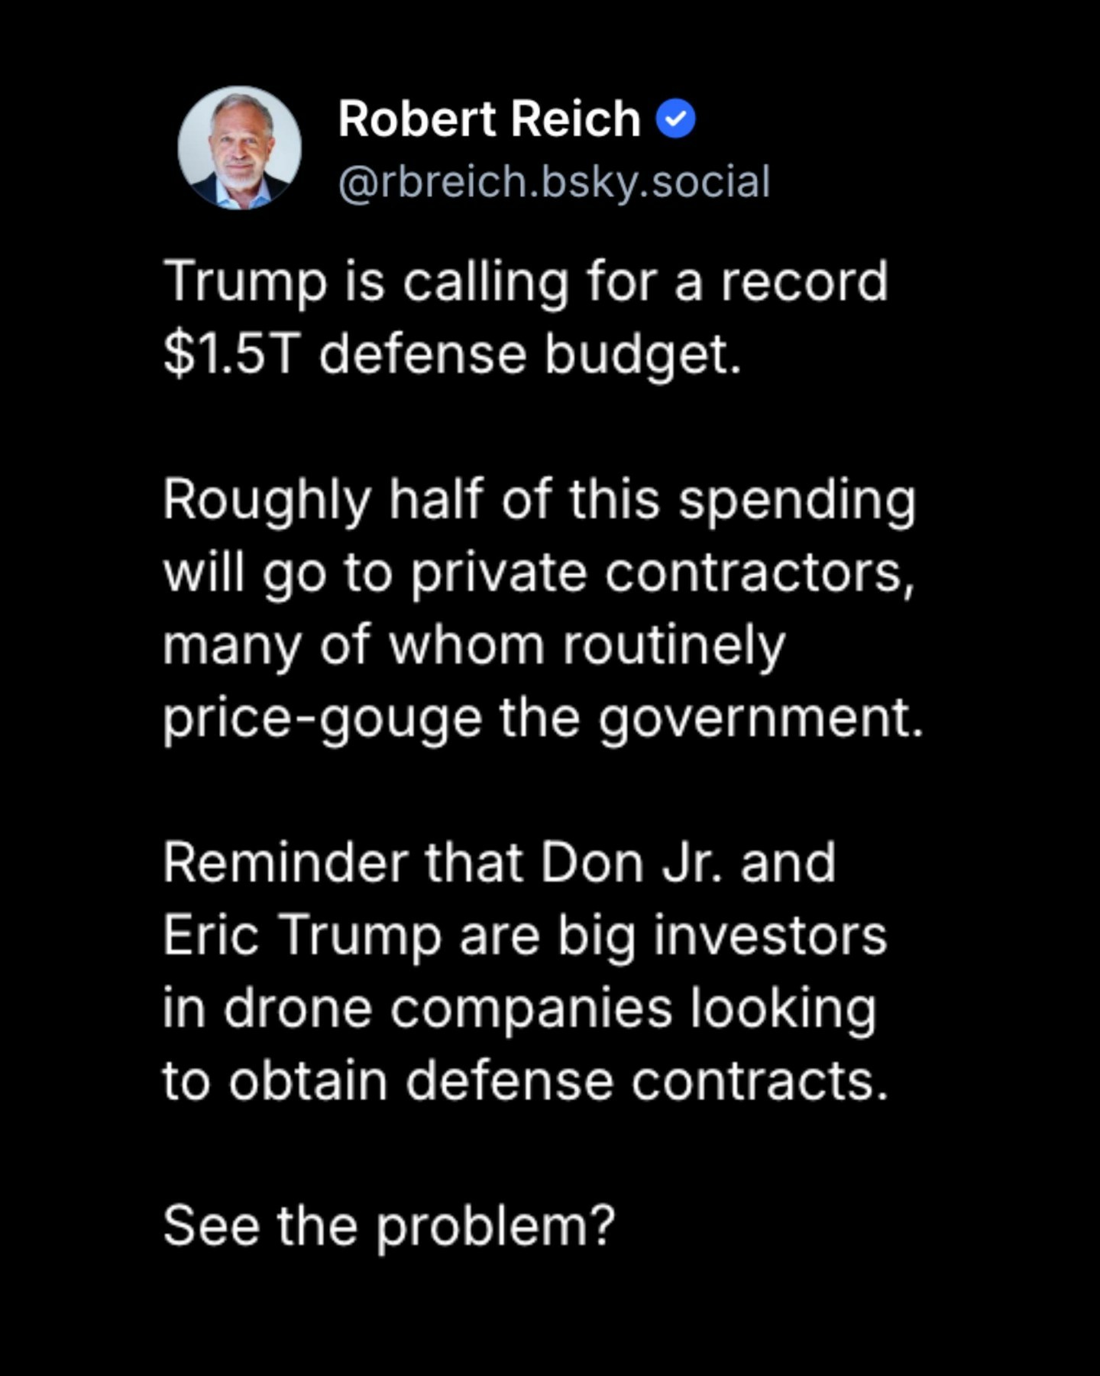The image size is (1100, 1376).
Task: Click the closing line "See the problem?"
Action: click(389, 1226)
